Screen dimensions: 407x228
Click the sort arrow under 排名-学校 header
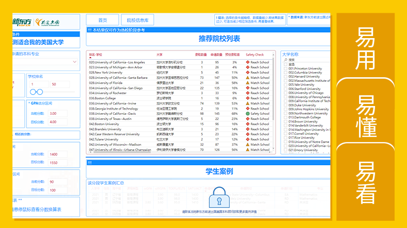(x=90, y=58)
